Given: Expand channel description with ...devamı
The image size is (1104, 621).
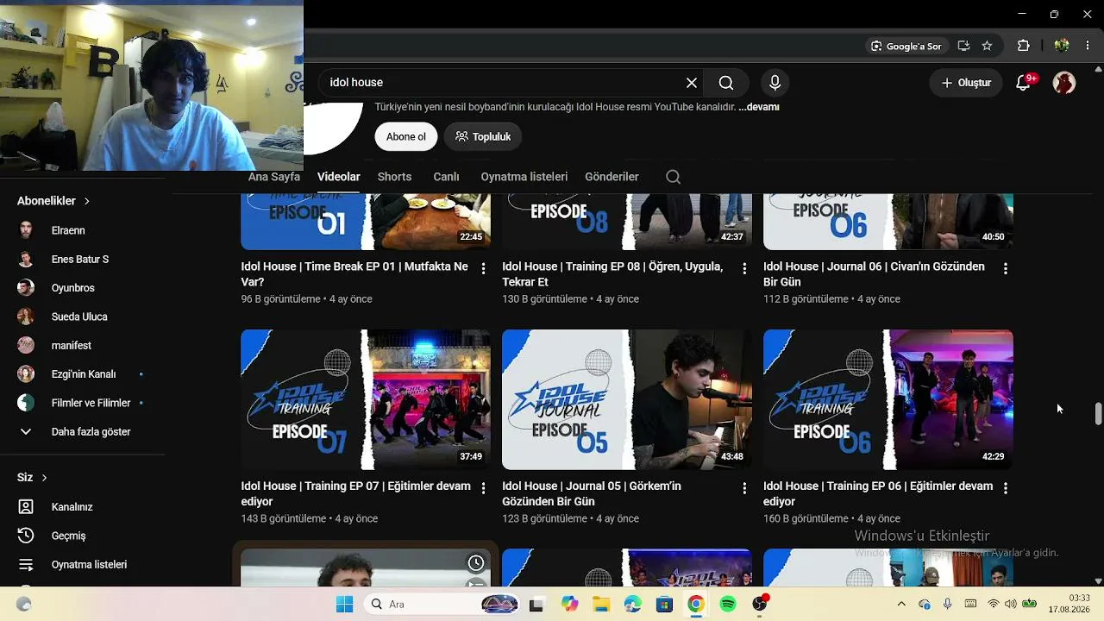Looking at the screenshot, I should point(759,107).
